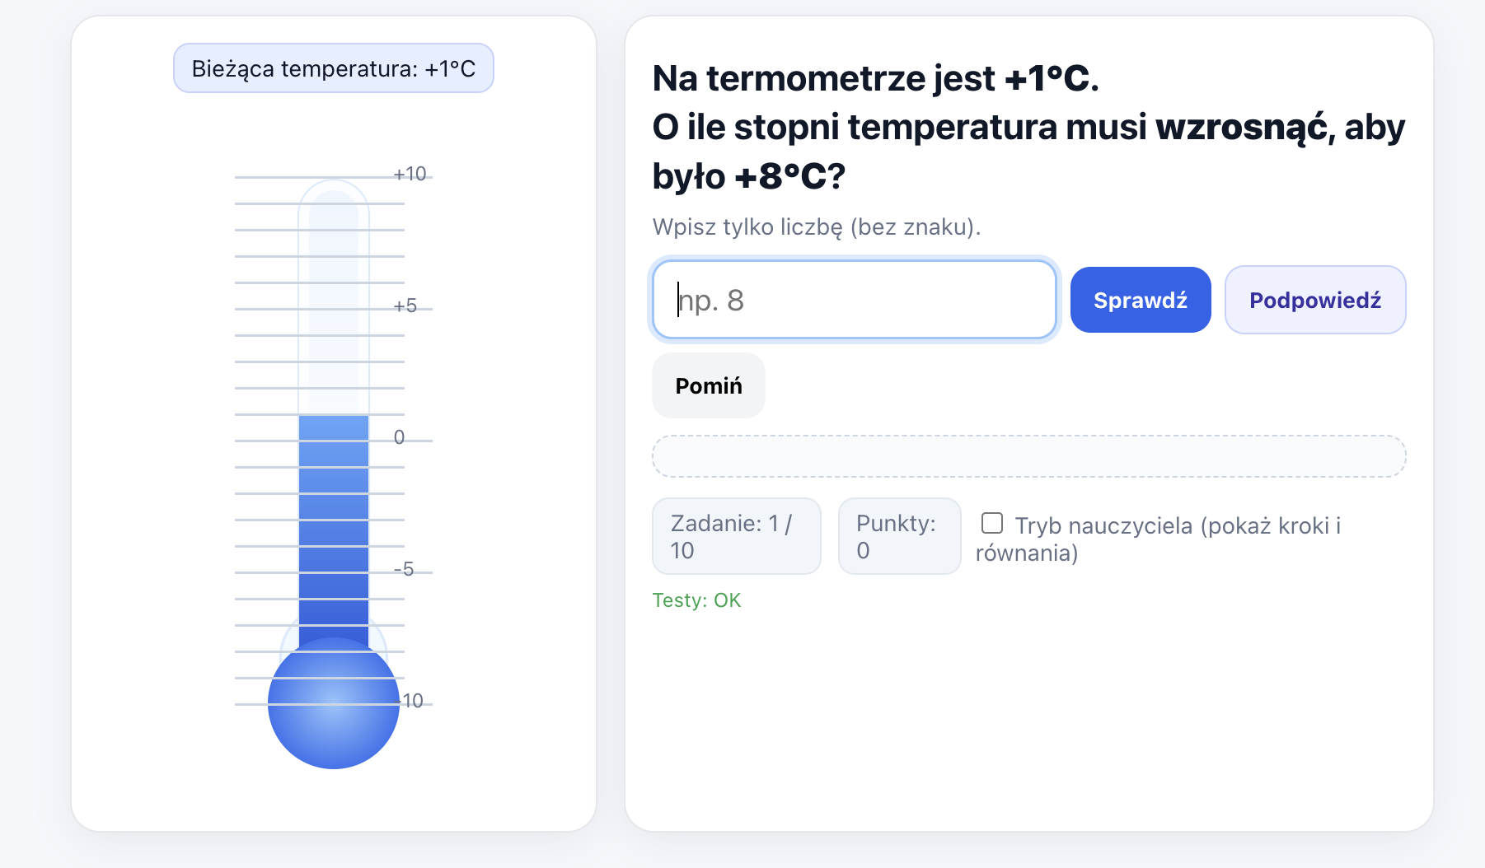Click the +10 scale label
The image size is (1485, 868).
[x=410, y=174]
